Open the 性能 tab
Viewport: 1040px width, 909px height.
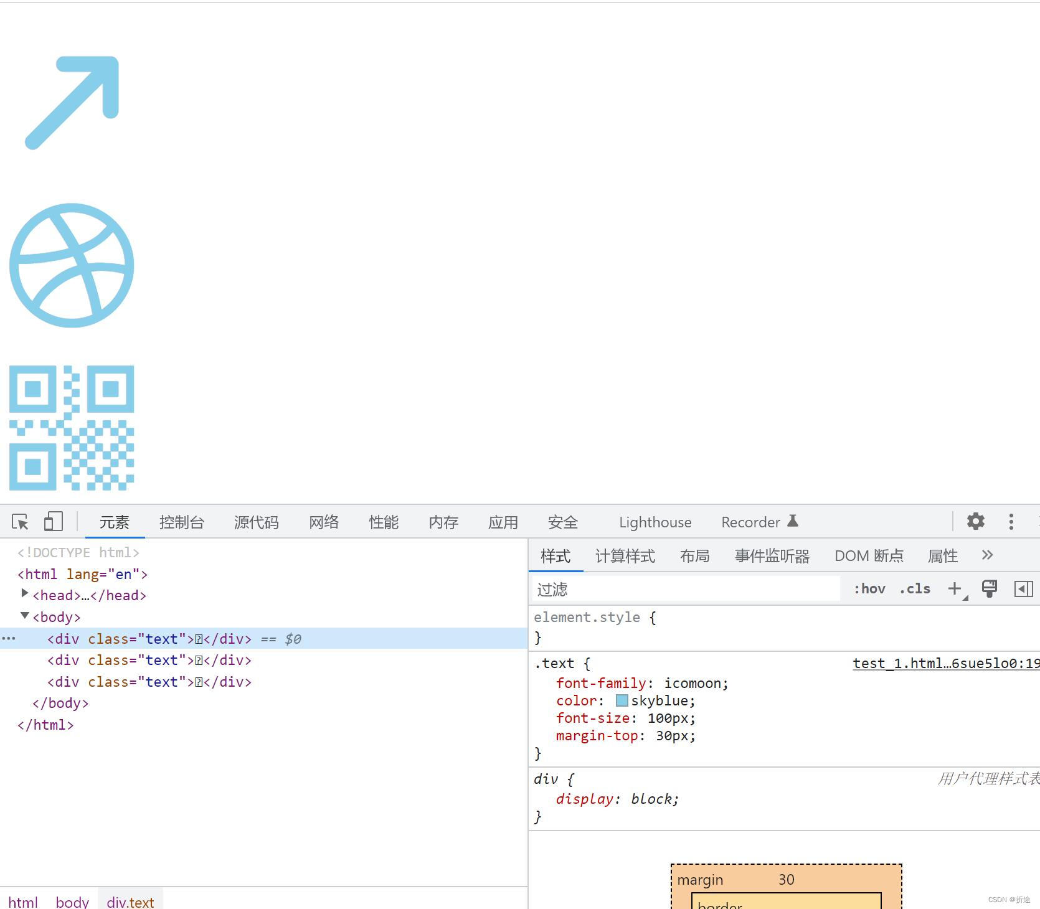(384, 522)
